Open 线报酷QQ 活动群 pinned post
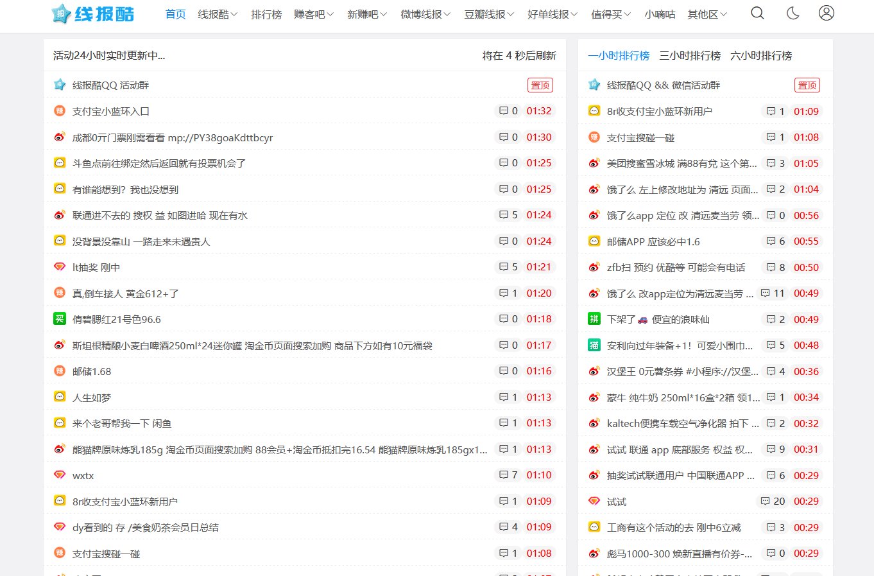This screenshot has width=874, height=576. (x=110, y=85)
